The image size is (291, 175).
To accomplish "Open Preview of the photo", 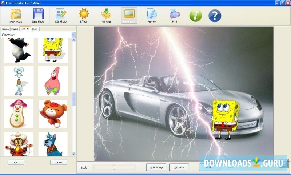I will coord(152,16).
